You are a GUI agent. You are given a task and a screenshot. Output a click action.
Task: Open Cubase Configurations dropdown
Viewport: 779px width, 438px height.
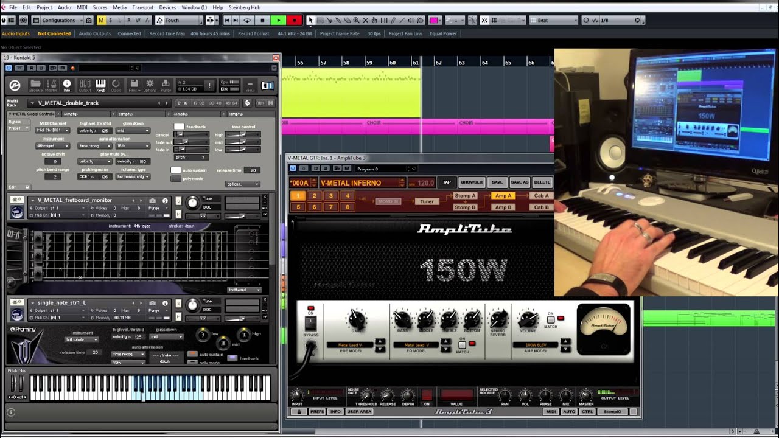point(62,20)
